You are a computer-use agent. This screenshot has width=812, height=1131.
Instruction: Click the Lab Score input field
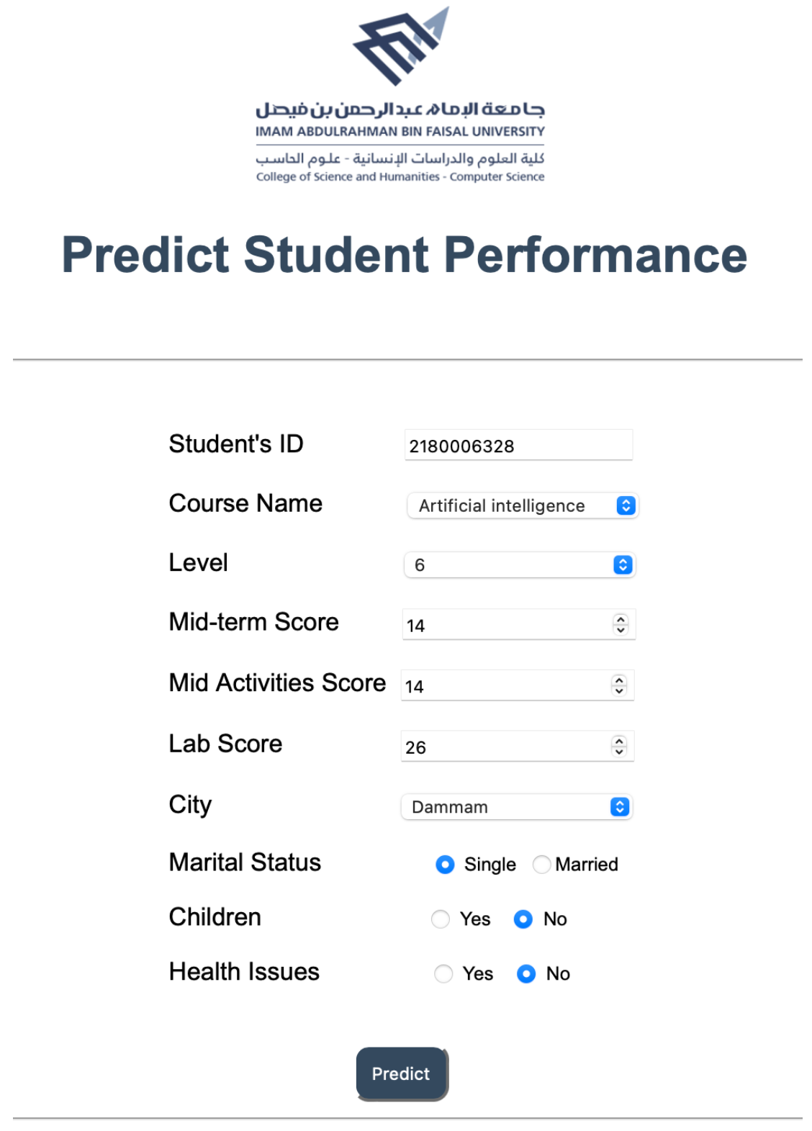[505, 747]
